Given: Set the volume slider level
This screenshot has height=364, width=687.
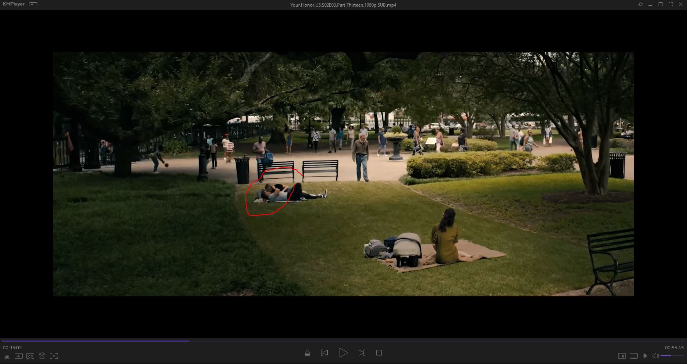Looking at the screenshot, I should [672, 356].
